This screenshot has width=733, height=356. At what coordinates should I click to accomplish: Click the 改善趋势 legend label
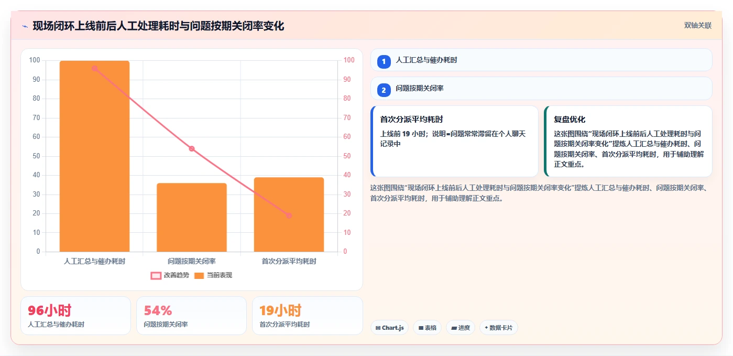click(x=176, y=275)
